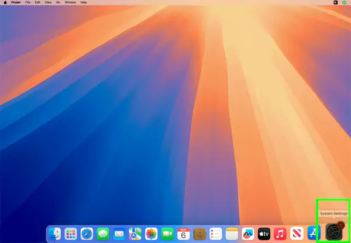Open the Messages app in the Dock
The height and width of the screenshot is (243, 351).
[103, 234]
